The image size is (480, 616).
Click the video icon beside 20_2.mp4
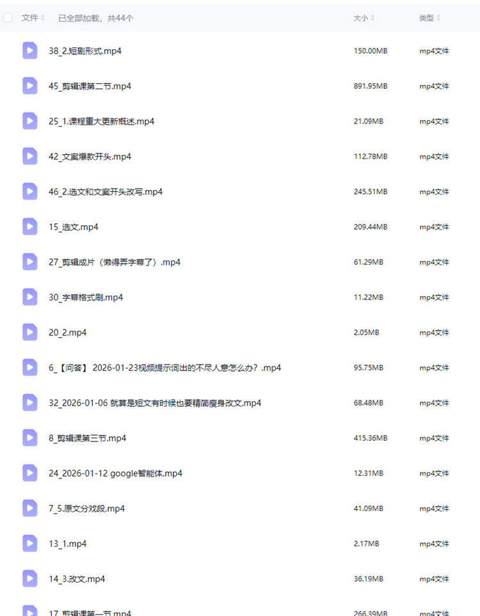pyautogui.click(x=30, y=333)
